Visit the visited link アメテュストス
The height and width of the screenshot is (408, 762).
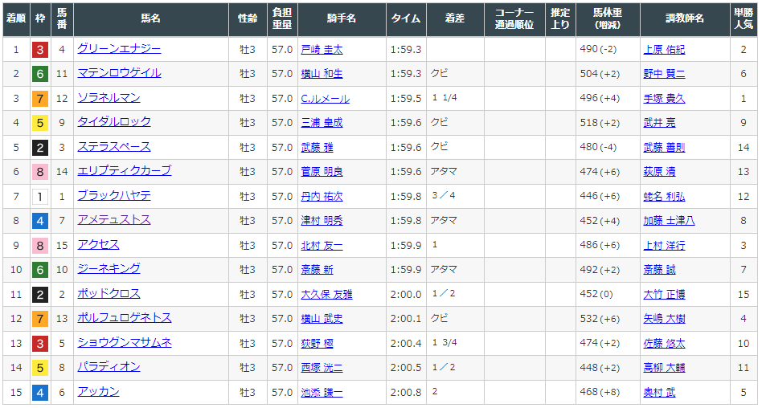coord(113,220)
